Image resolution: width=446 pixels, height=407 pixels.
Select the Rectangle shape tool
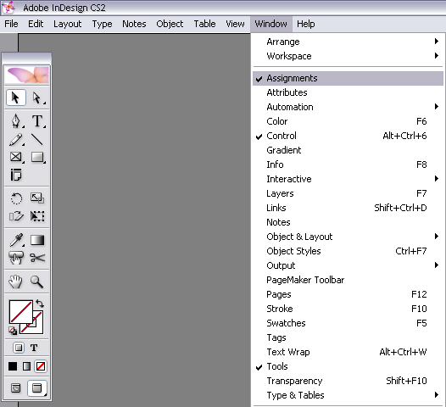(x=37, y=157)
